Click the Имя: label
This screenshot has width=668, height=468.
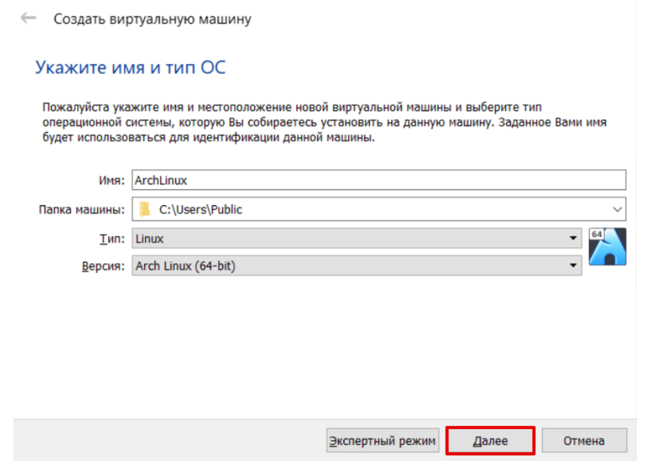113,180
